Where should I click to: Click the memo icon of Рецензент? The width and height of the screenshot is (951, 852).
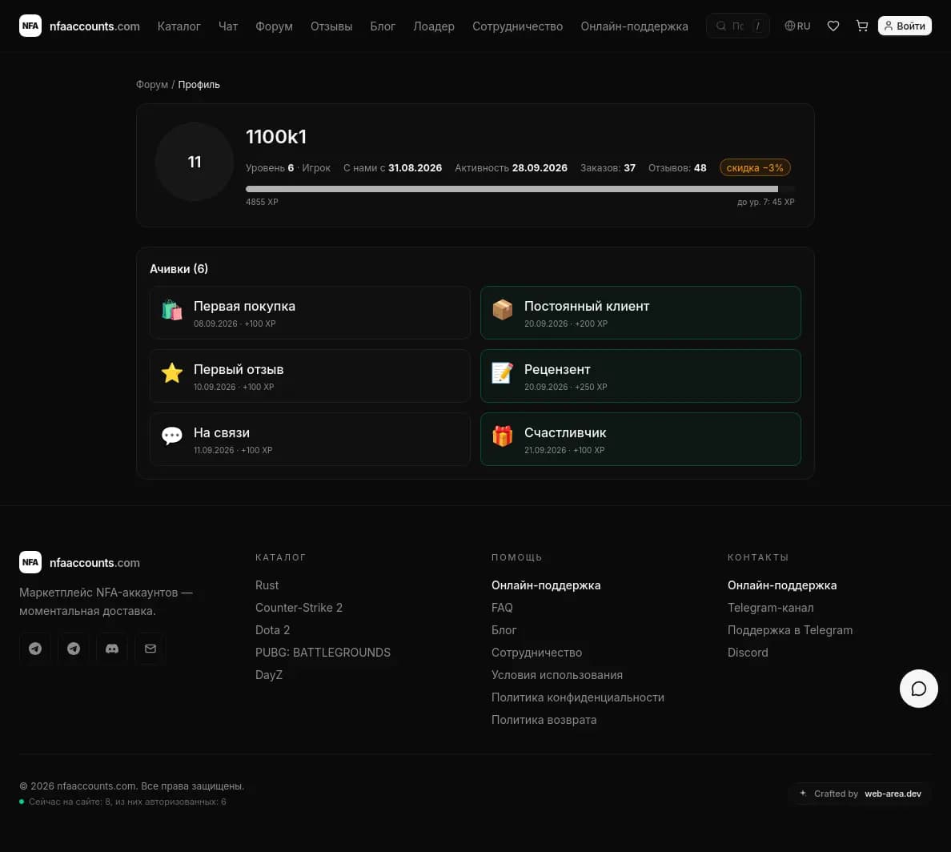click(x=502, y=372)
